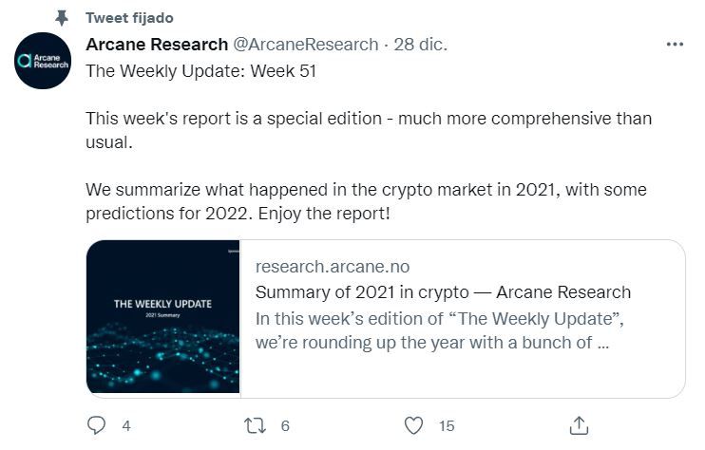
Task: Click the like count 15
Action: coord(447,425)
